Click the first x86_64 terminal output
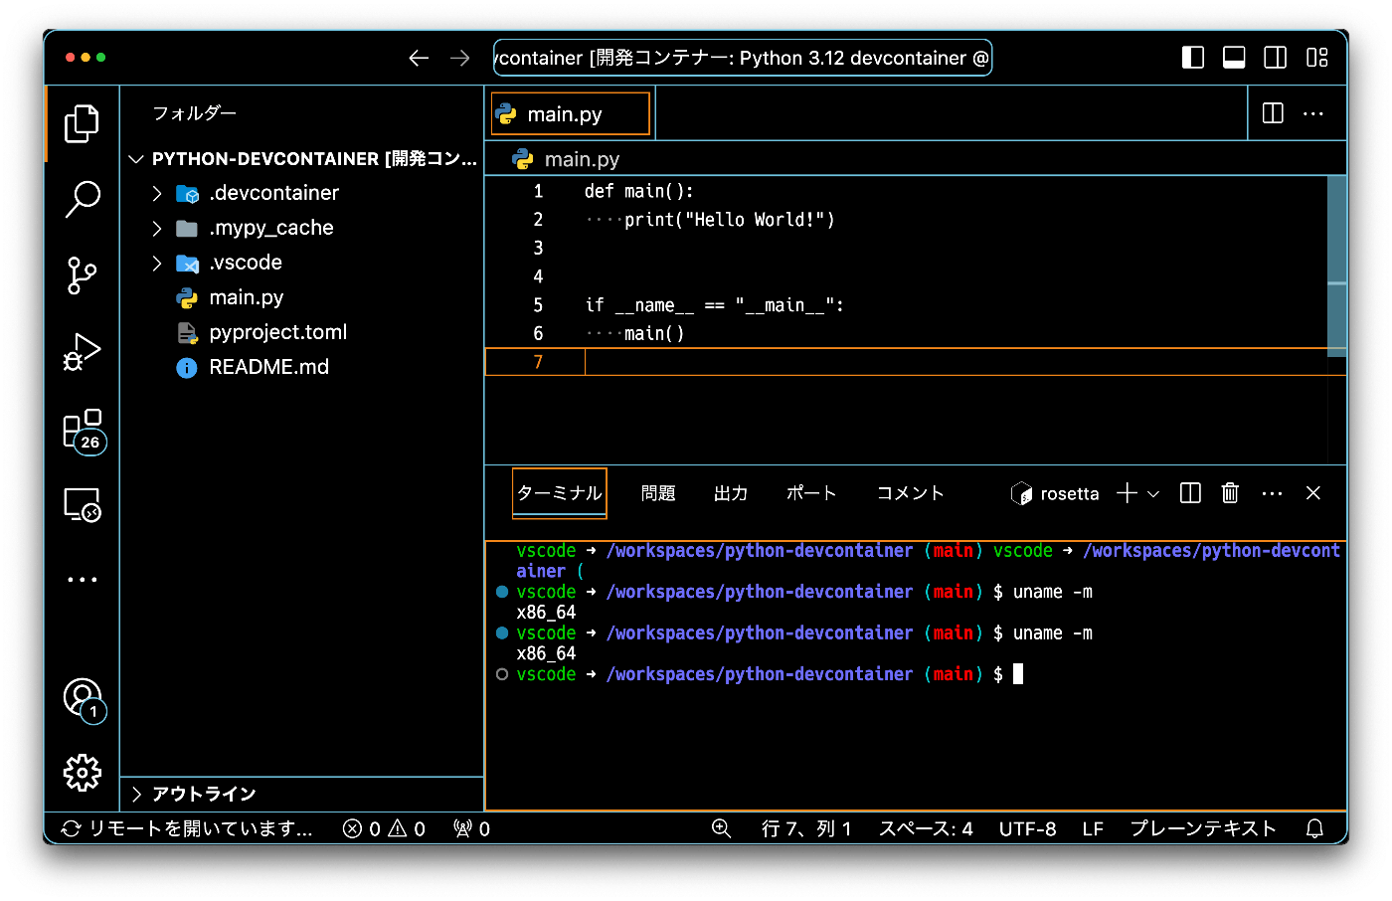This screenshot has height=901, width=1392. [546, 613]
